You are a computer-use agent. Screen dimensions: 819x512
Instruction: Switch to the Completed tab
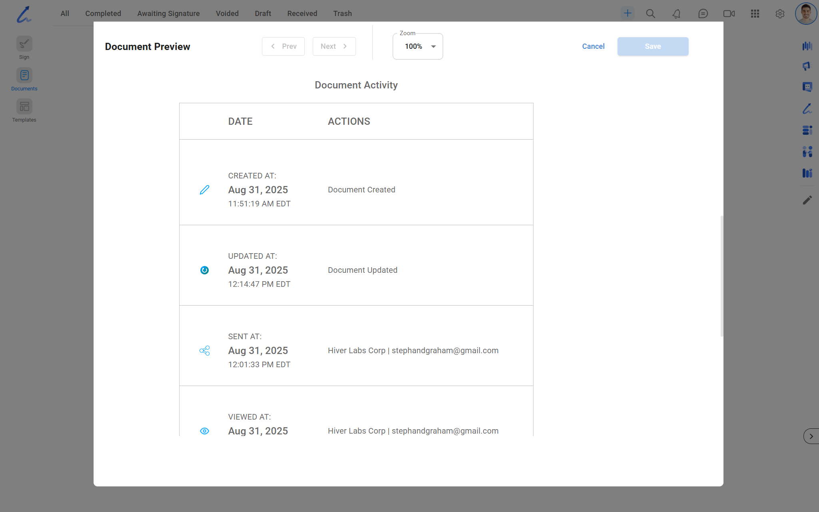coord(103,14)
